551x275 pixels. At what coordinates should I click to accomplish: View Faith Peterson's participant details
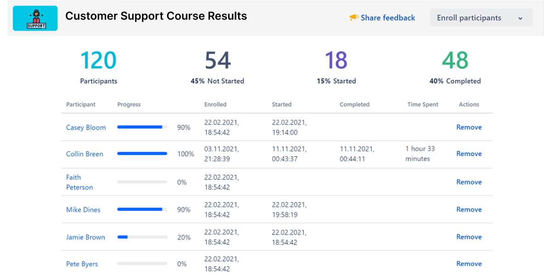pos(79,182)
